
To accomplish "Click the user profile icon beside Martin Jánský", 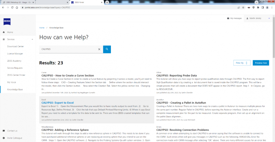I will point(247,18).
